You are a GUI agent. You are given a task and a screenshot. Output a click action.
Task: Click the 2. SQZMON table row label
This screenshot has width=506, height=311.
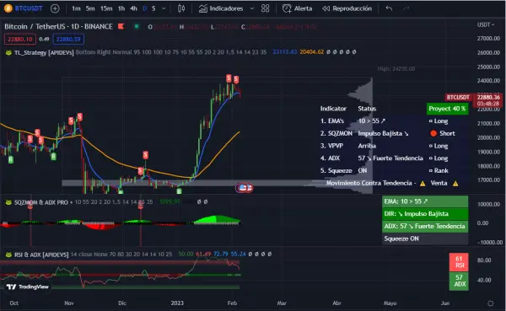336,133
